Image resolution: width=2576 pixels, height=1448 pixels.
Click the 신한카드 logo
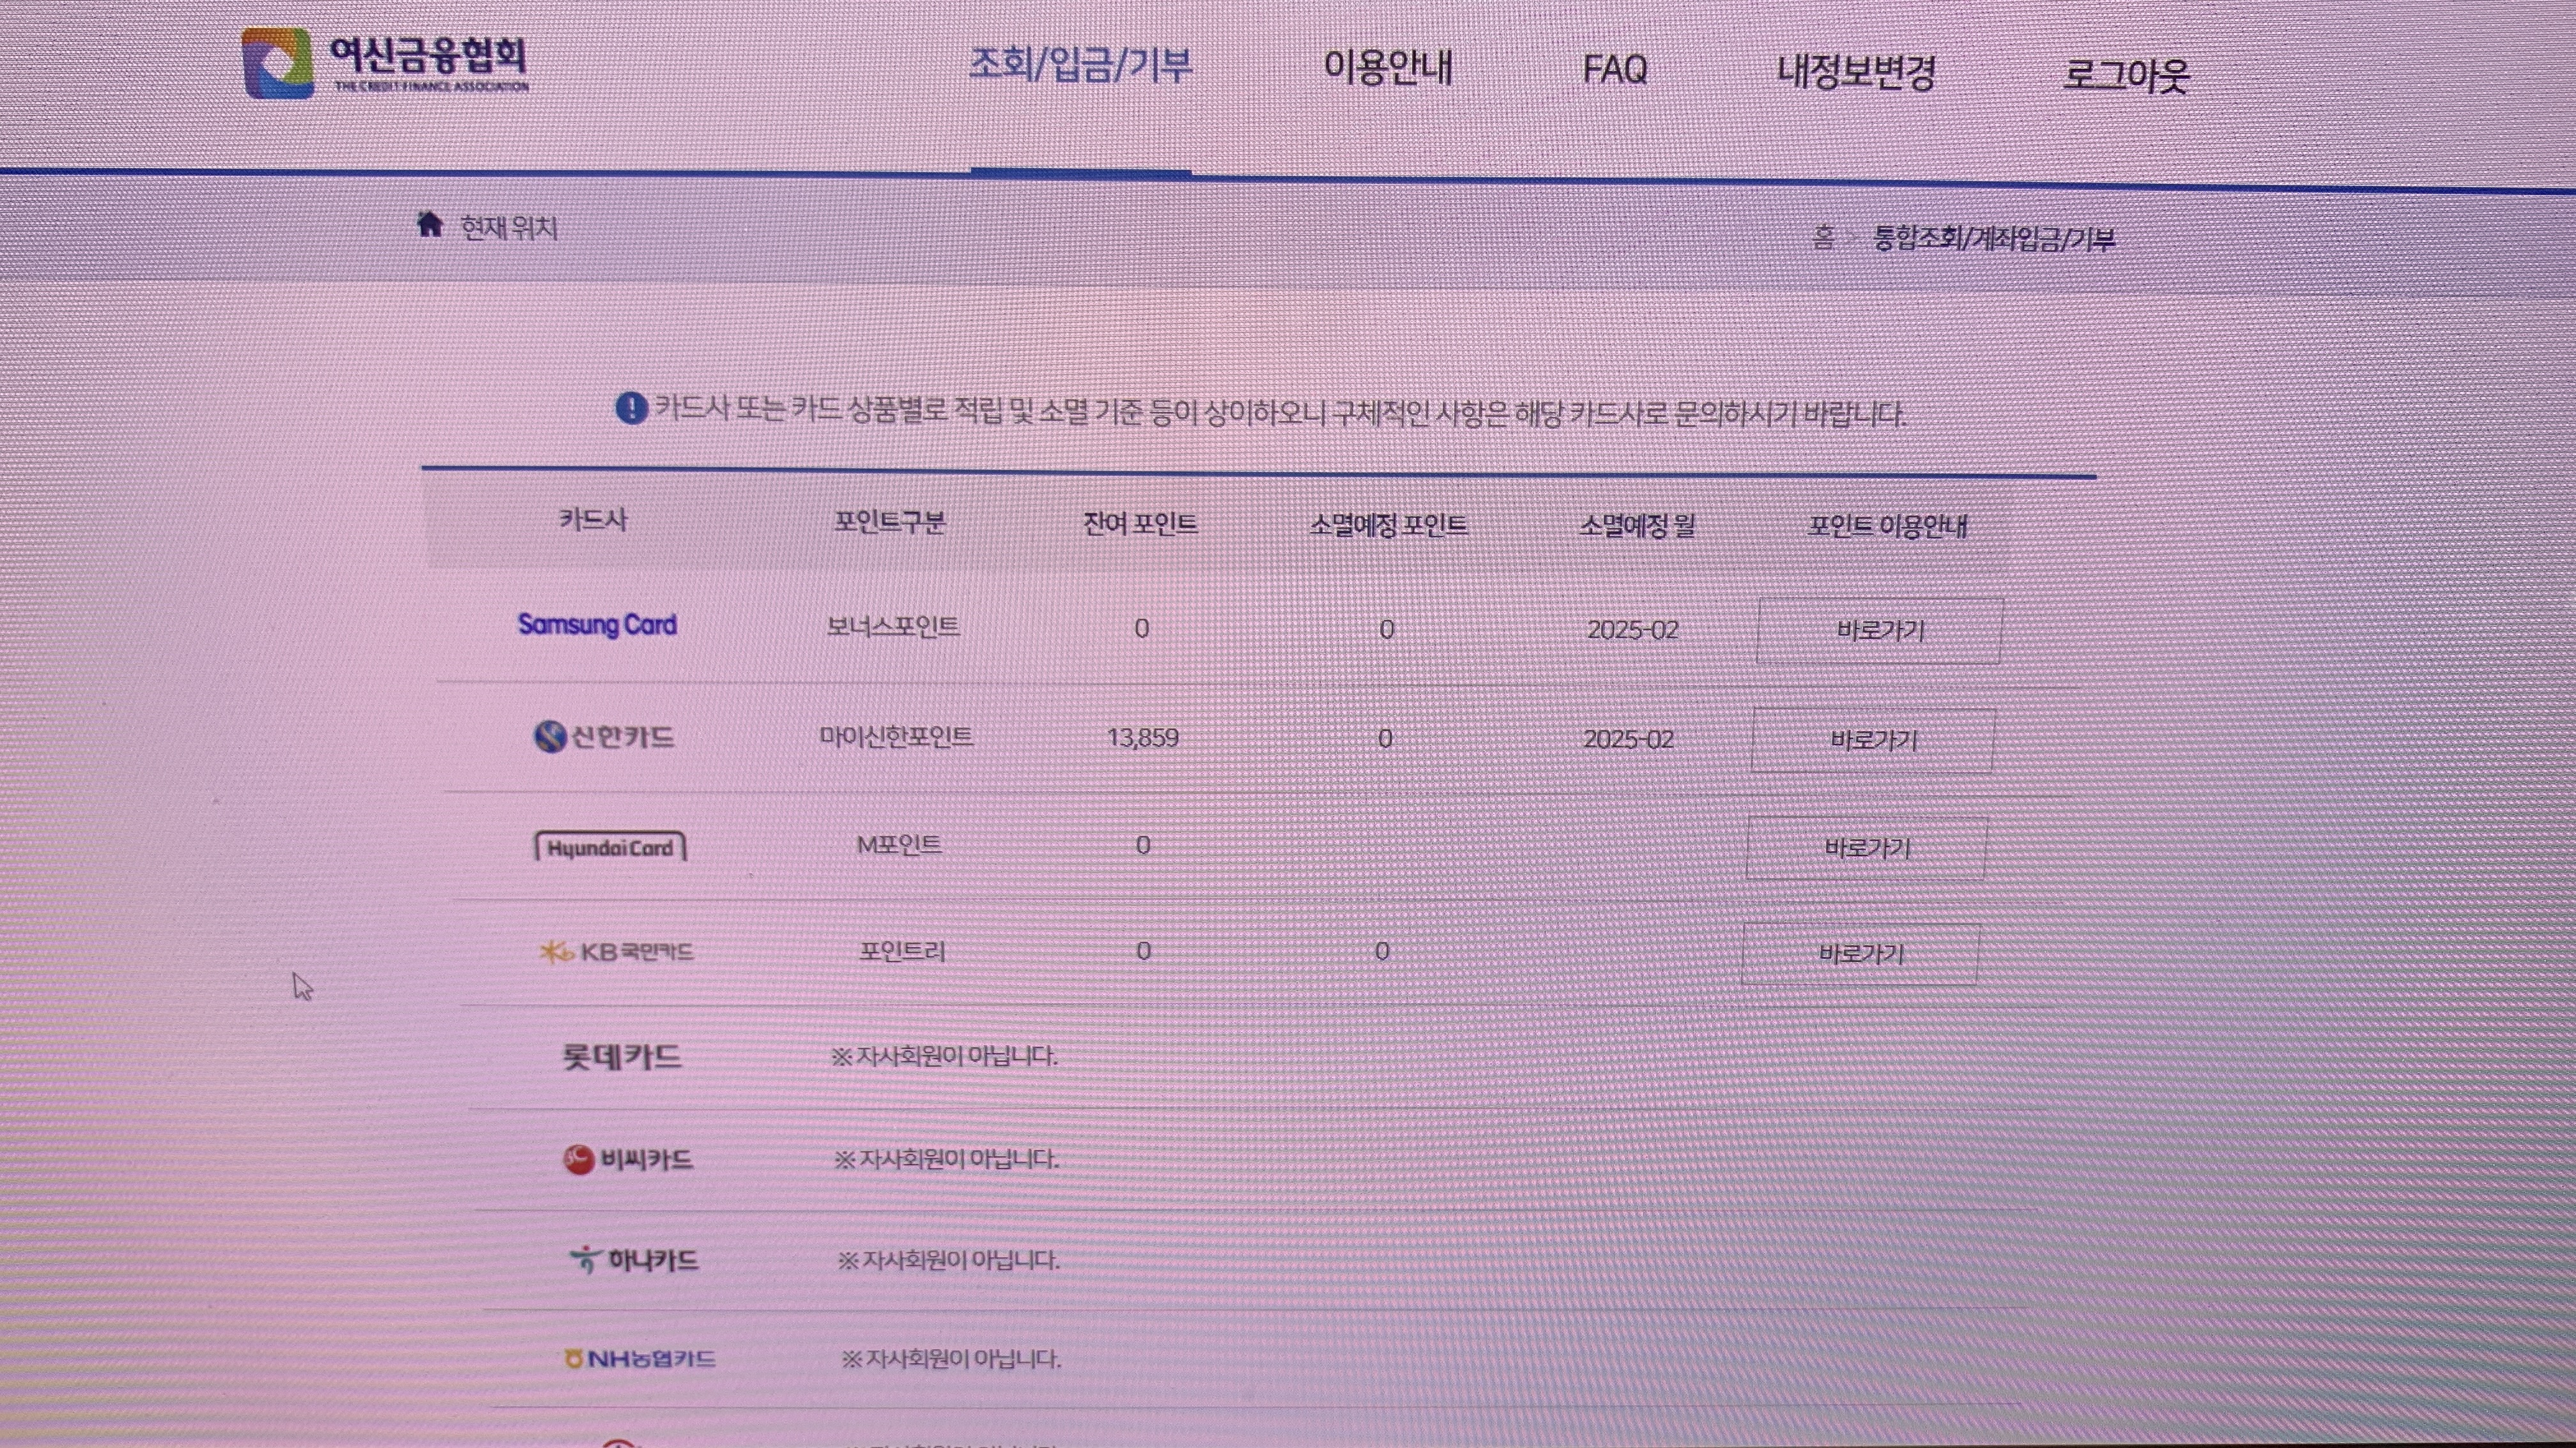tap(604, 737)
